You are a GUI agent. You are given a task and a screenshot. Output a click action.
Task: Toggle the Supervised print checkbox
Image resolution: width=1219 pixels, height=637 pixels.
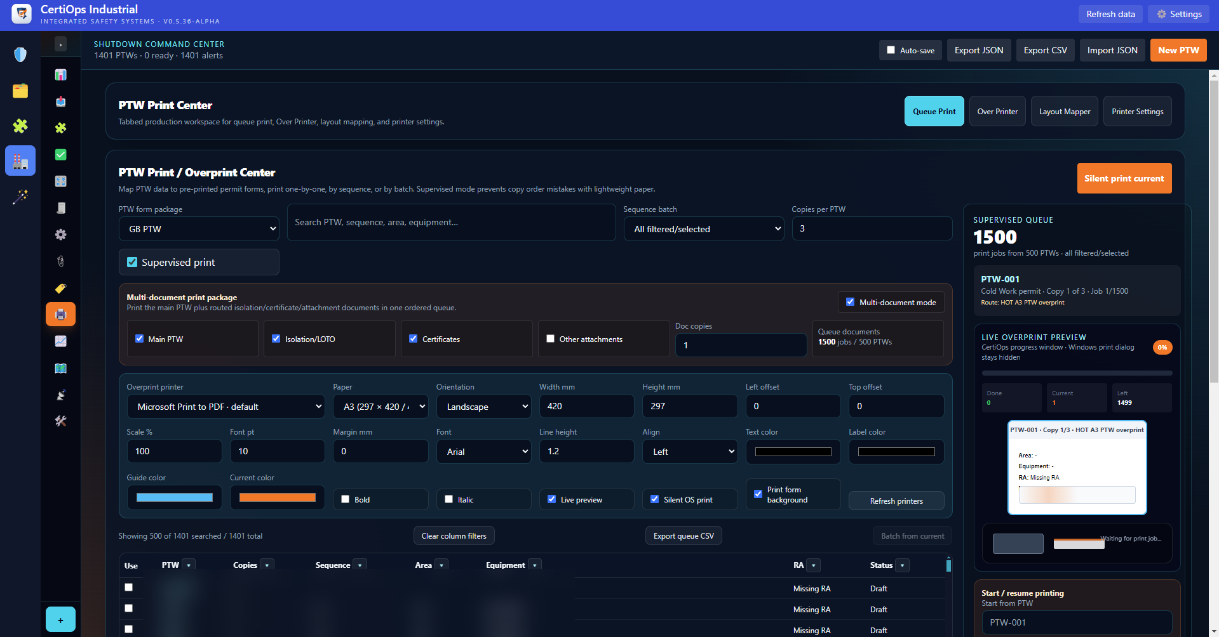pyautogui.click(x=132, y=262)
